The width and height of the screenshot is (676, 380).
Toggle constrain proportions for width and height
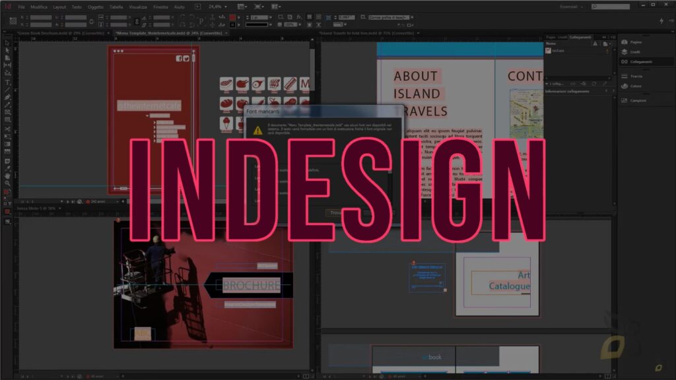coord(91,21)
